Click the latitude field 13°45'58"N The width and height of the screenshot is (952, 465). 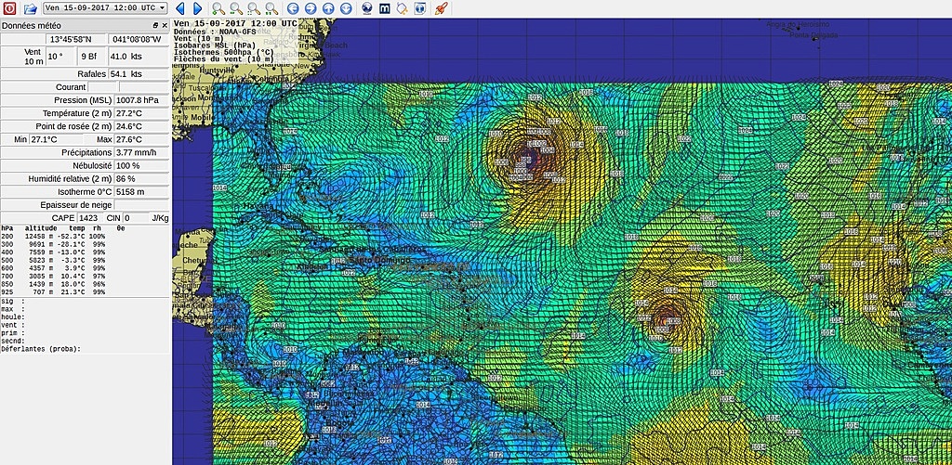(x=74, y=39)
